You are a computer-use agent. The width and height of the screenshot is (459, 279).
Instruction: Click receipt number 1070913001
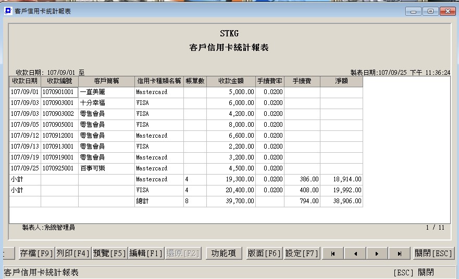[59, 147]
